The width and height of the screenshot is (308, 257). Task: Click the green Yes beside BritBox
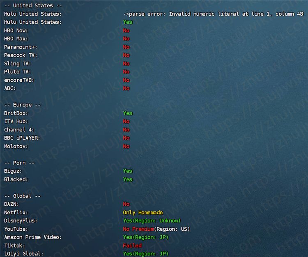(128, 113)
